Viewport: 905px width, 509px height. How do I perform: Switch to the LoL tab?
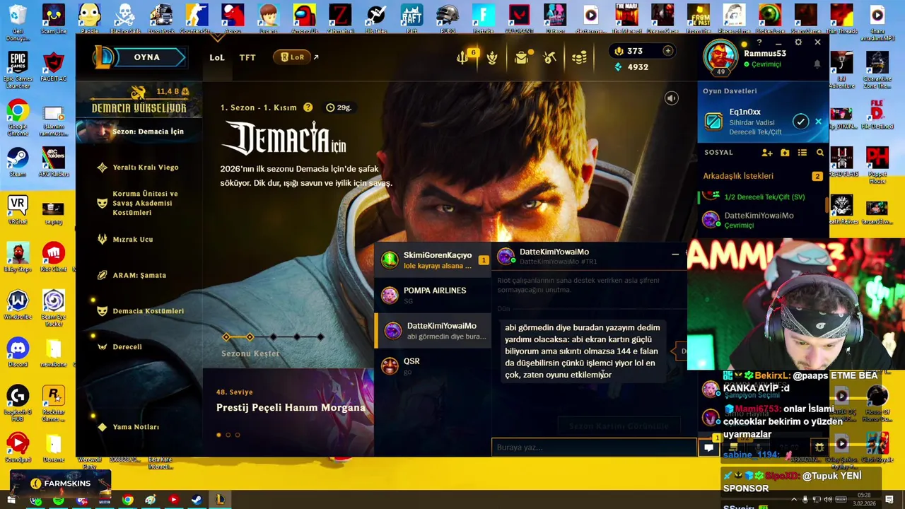pos(217,57)
